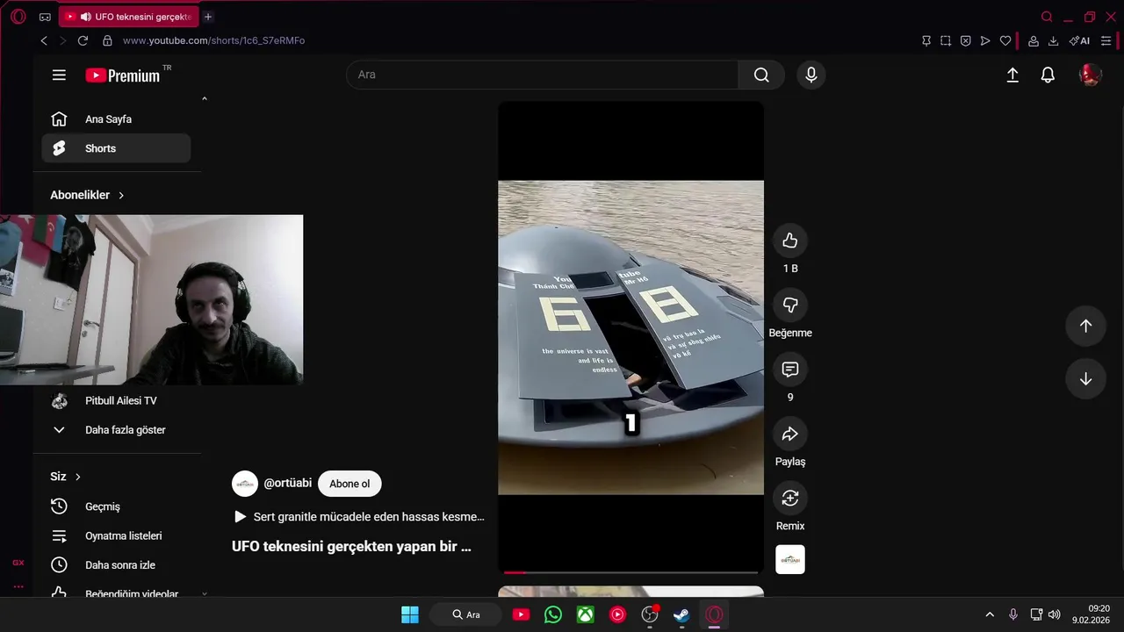
Task: Open the Siz section chevron
Action: click(77, 477)
